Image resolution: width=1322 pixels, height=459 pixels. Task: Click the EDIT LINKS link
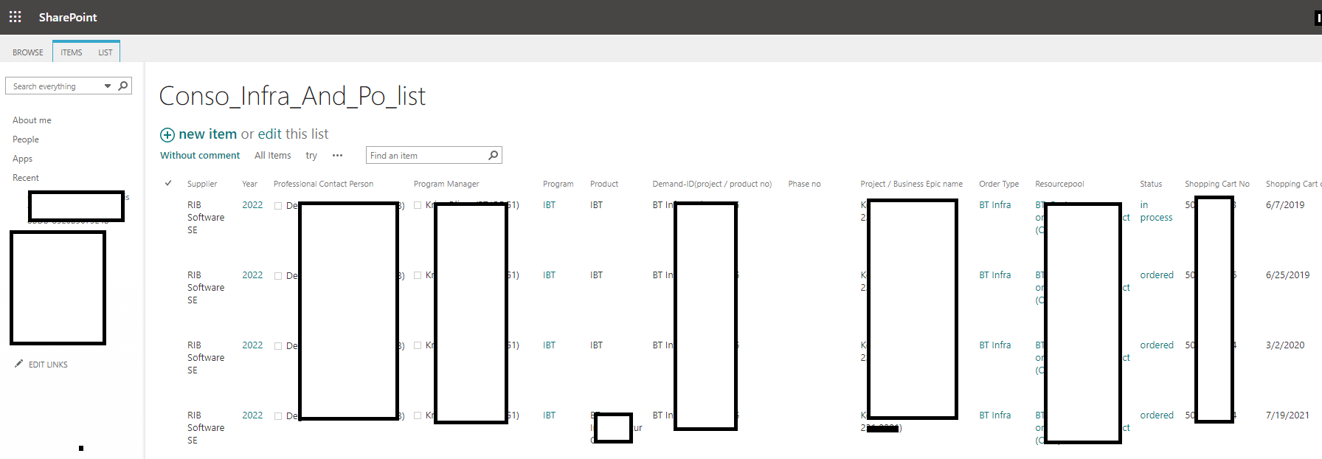click(48, 365)
